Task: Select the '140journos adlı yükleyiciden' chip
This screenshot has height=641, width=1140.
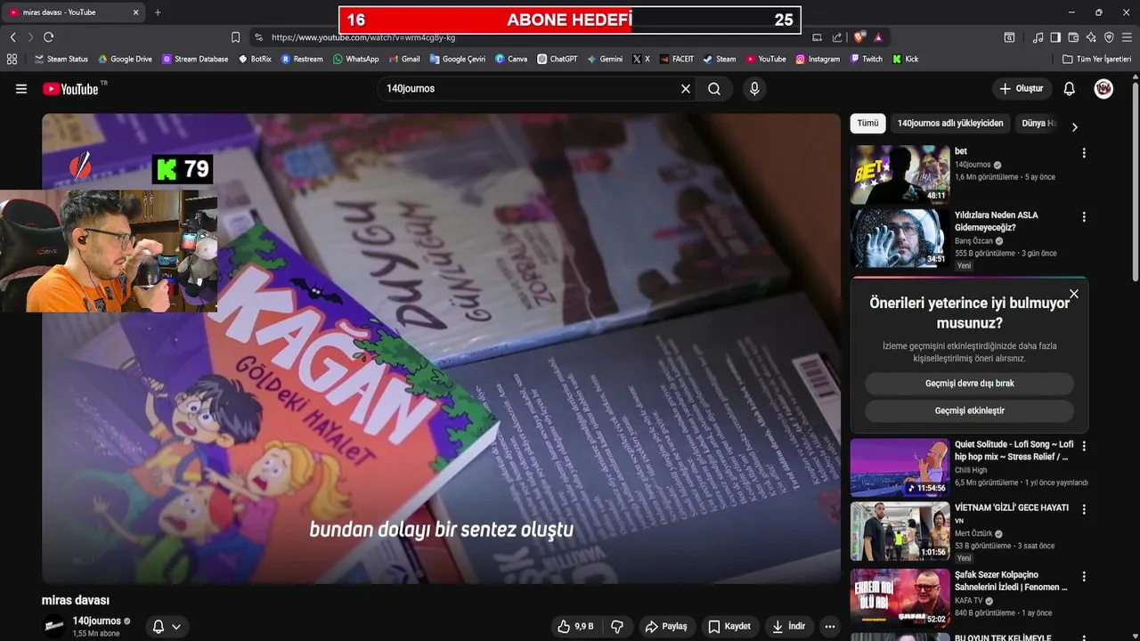Action: tap(950, 124)
